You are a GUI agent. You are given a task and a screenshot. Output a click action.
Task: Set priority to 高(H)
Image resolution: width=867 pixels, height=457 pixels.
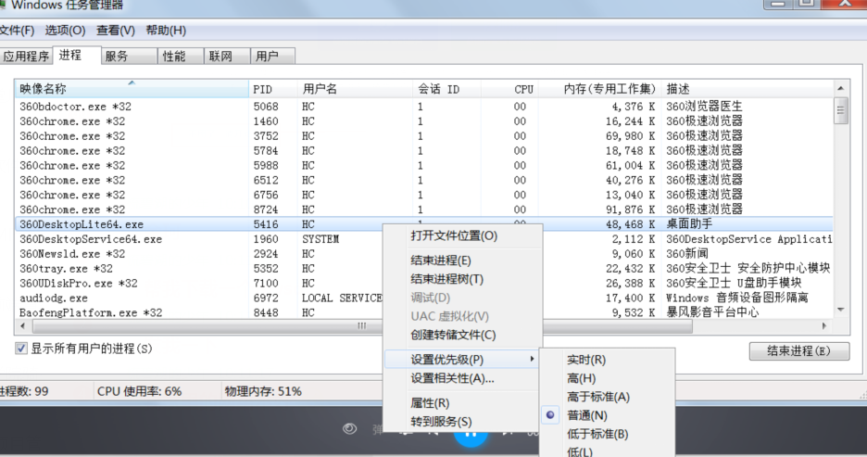(607, 378)
